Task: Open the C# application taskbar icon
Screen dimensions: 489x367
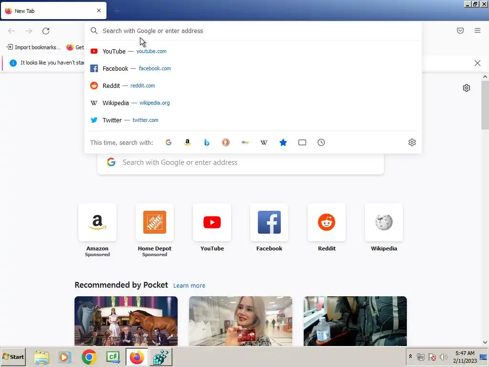Action: pos(113,357)
